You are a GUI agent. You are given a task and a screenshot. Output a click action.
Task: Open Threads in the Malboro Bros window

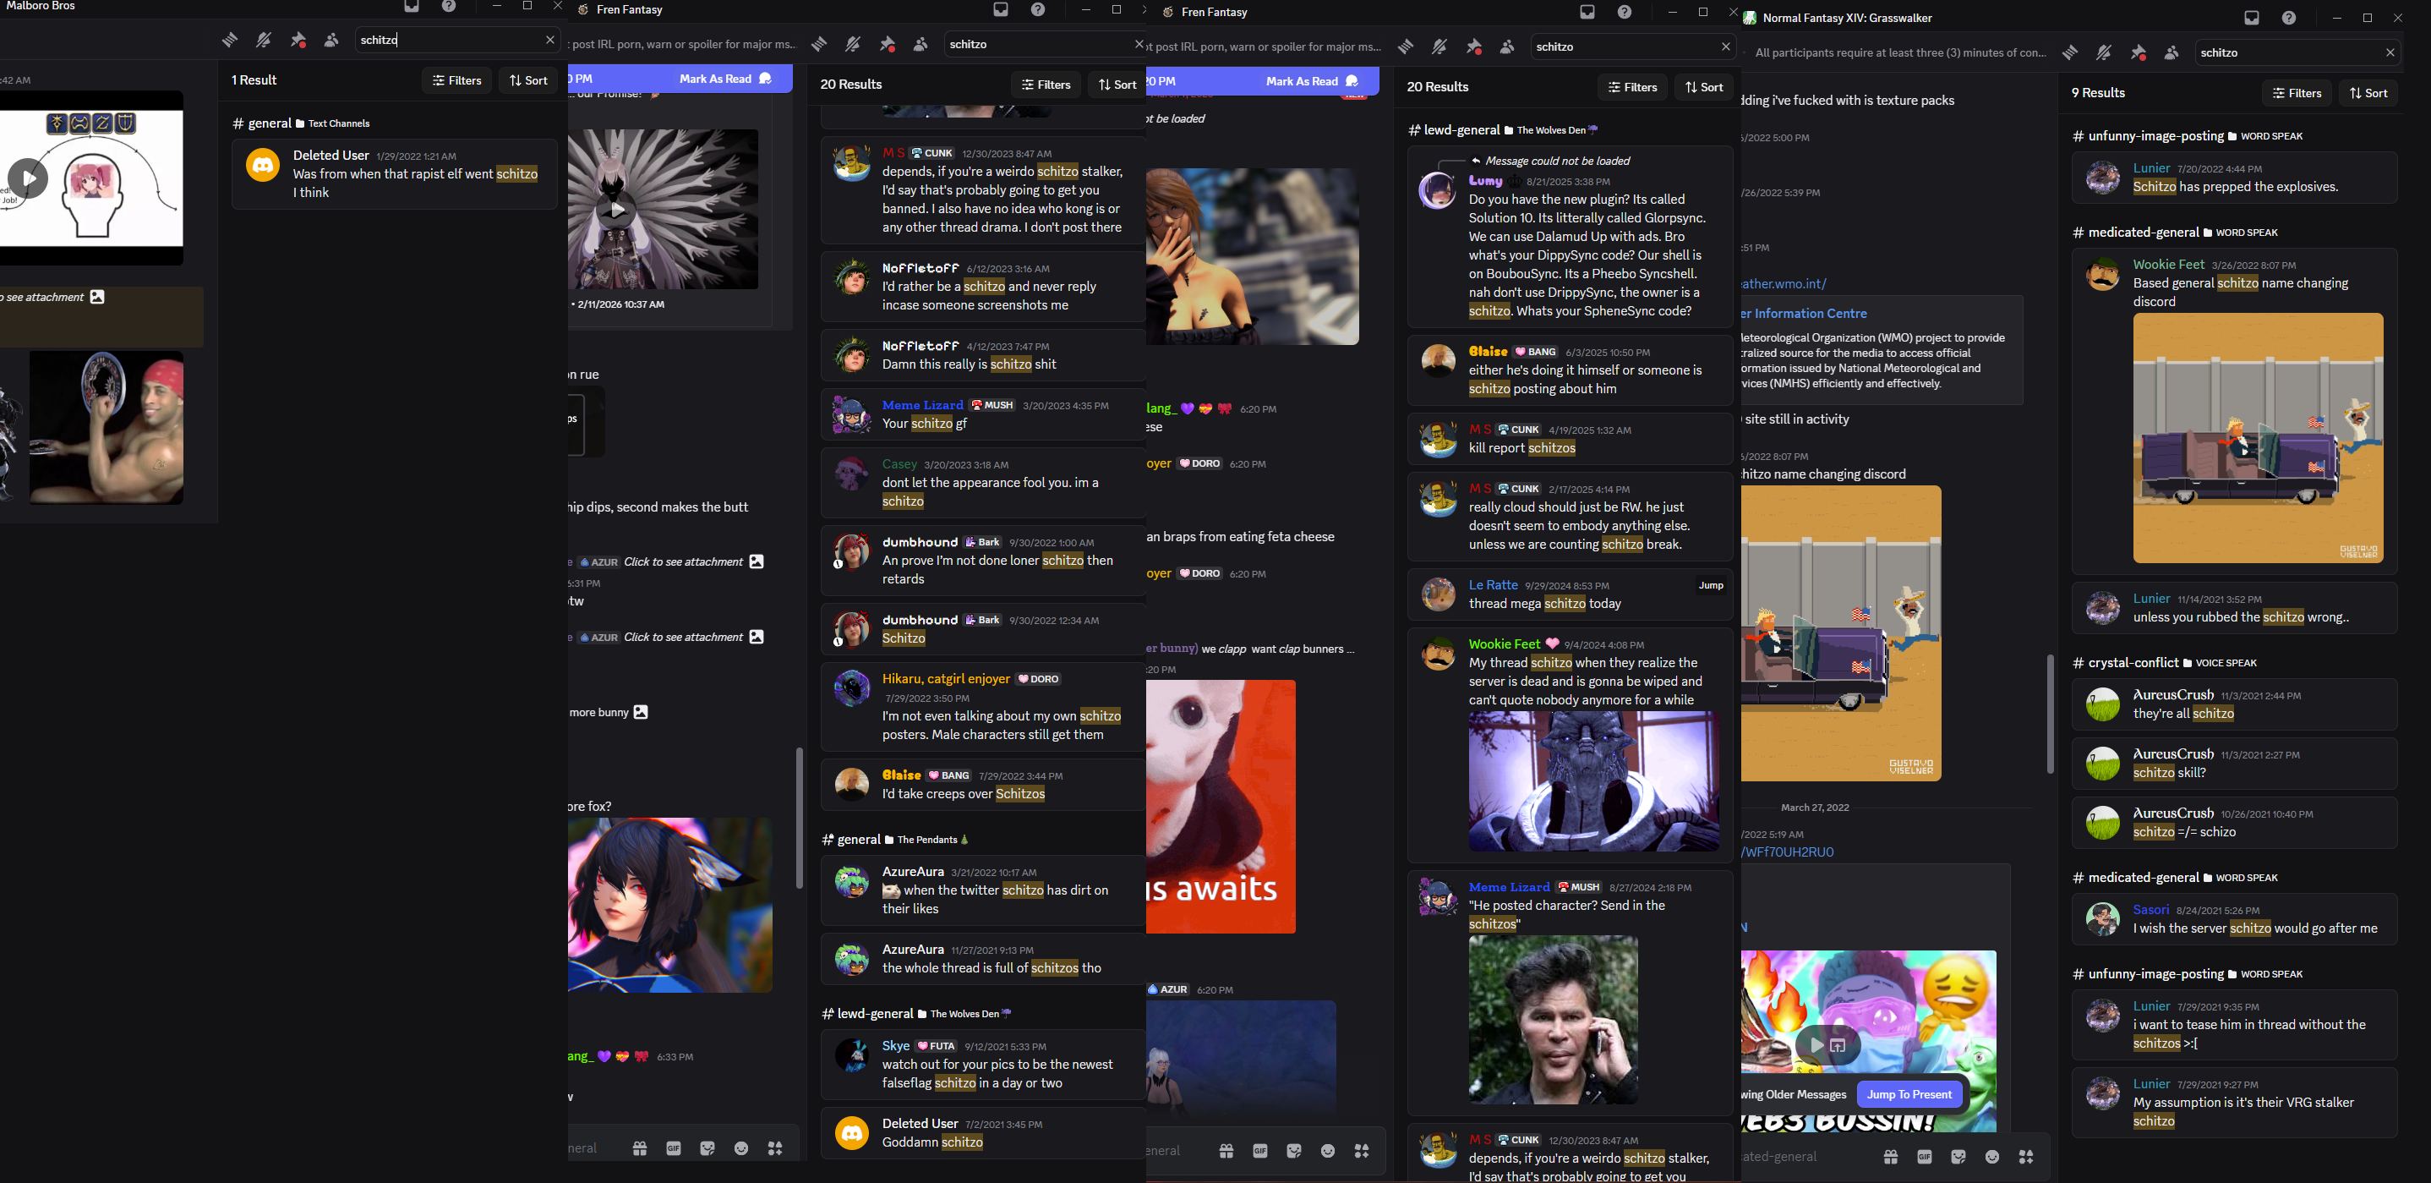(229, 40)
